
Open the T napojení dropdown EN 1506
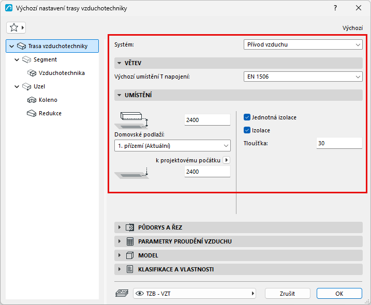tap(303, 77)
